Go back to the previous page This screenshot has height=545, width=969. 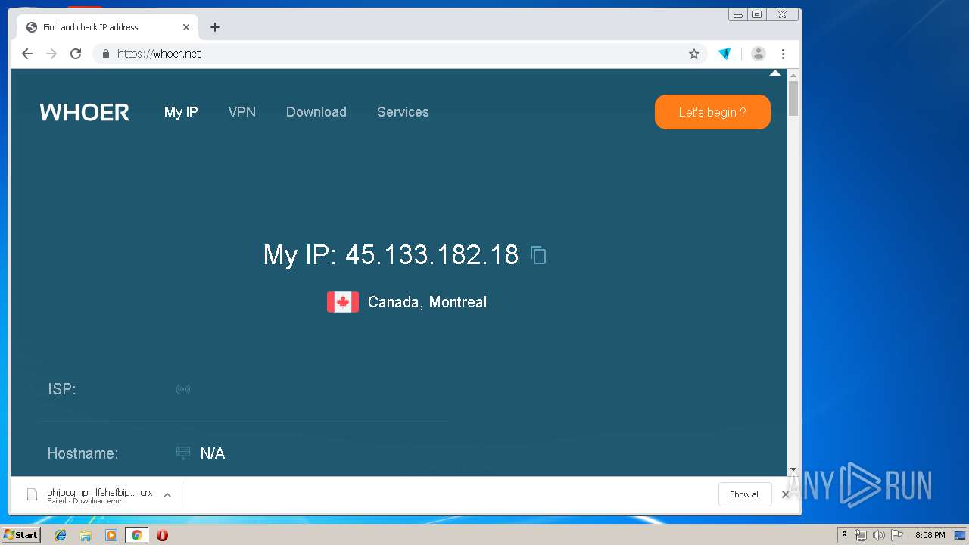click(27, 54)
